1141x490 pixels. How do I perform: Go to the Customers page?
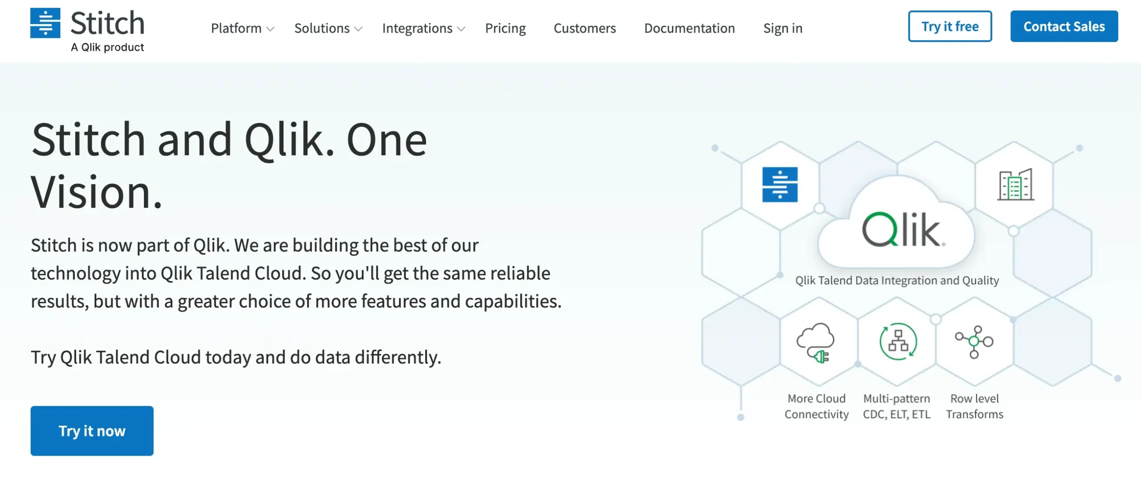pos(584,29)
